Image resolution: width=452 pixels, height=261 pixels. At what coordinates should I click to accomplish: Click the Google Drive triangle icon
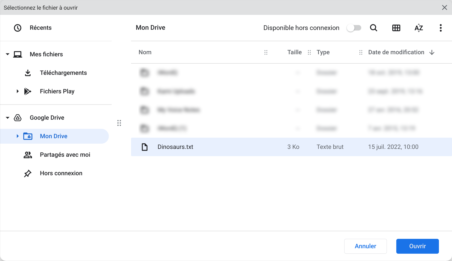tap(18, 118)
